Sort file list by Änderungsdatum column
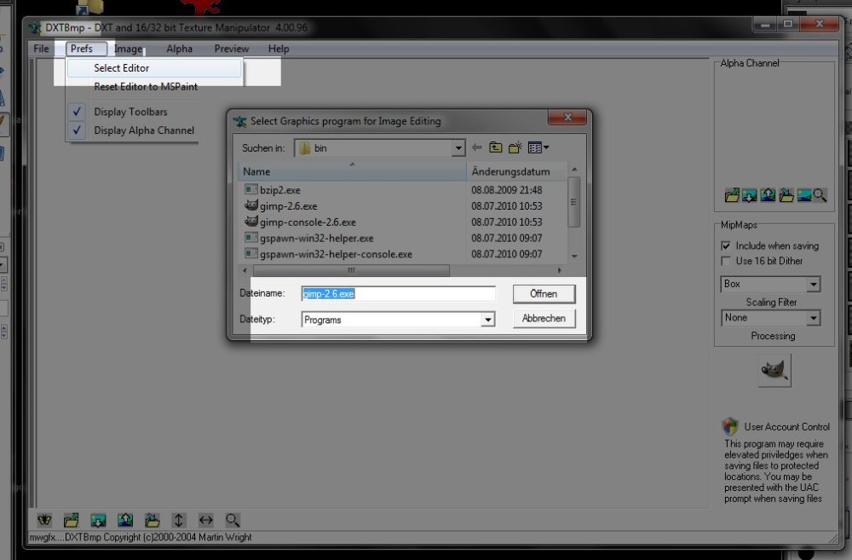The width and height of the screenshot is (852, 560). (x=516, y=171)
